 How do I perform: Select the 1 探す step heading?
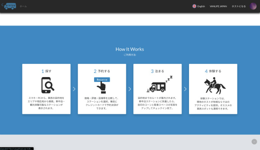pos(46,71)
